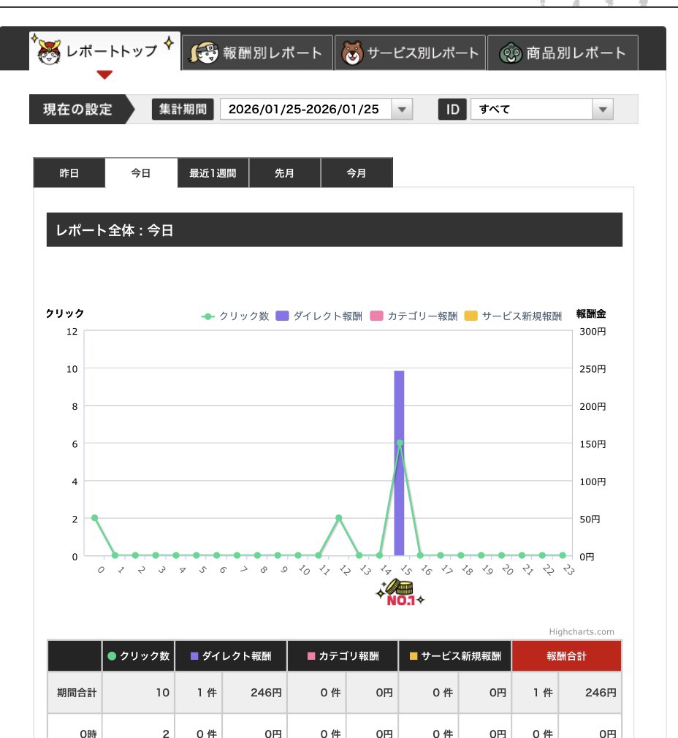Click the 昨日 button to view yesterday's report

coord(70,172)
